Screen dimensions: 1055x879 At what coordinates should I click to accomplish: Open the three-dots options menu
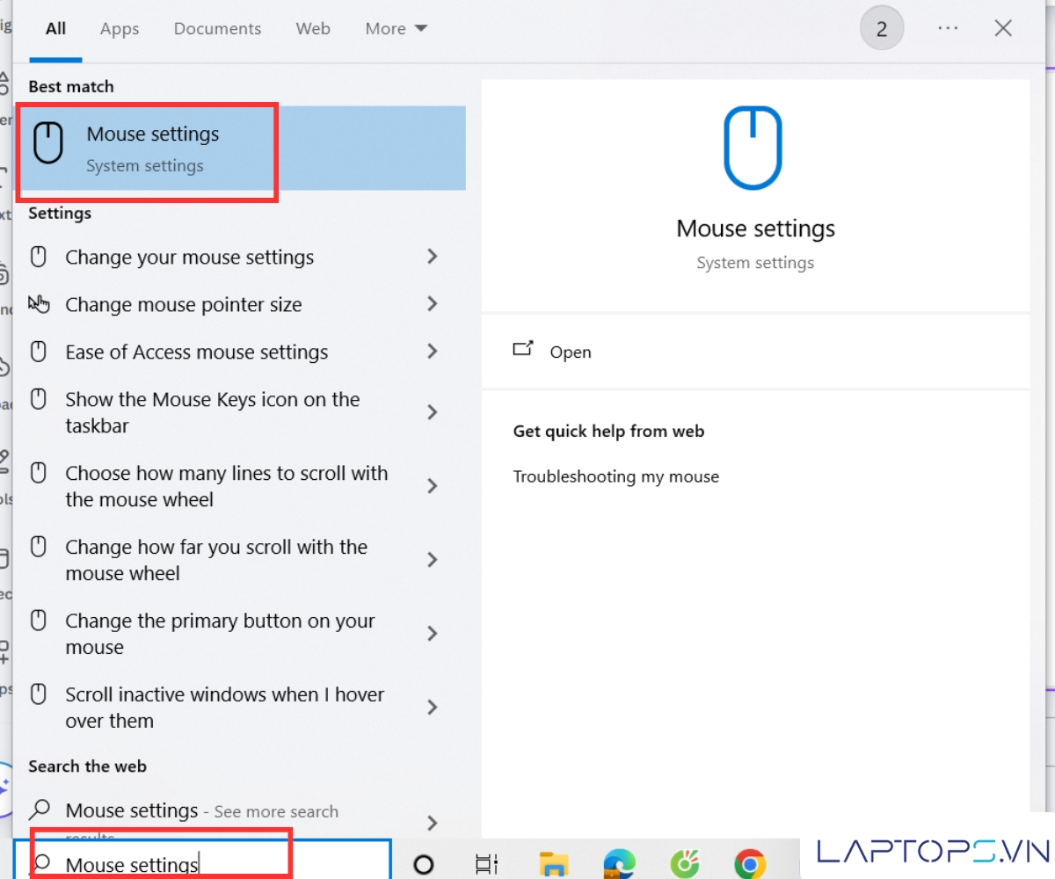pos(948,29)
